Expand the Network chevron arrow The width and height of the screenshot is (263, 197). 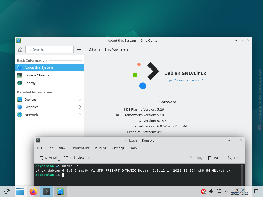[x=80, y=115]
